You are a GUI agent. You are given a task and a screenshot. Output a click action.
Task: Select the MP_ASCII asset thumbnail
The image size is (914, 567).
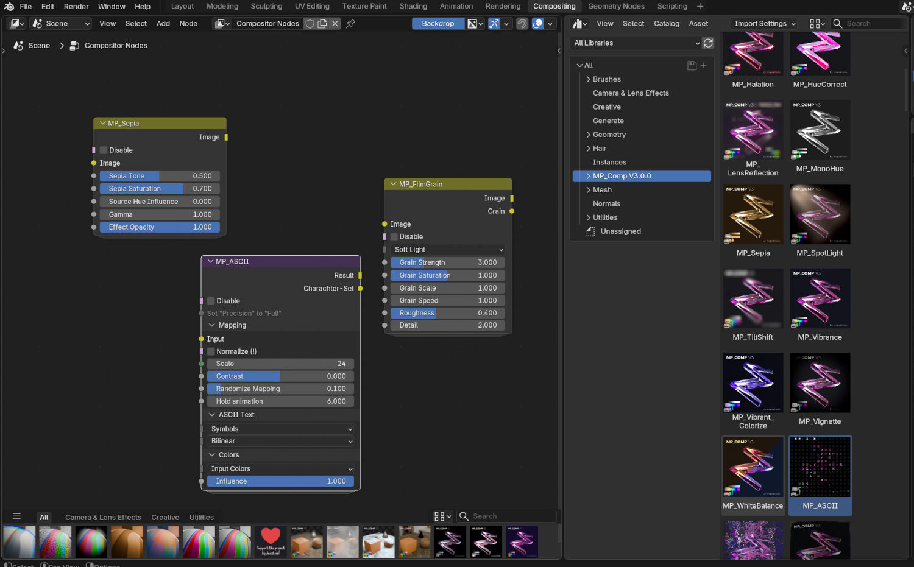pyautogui.click(x=820, y=467)
